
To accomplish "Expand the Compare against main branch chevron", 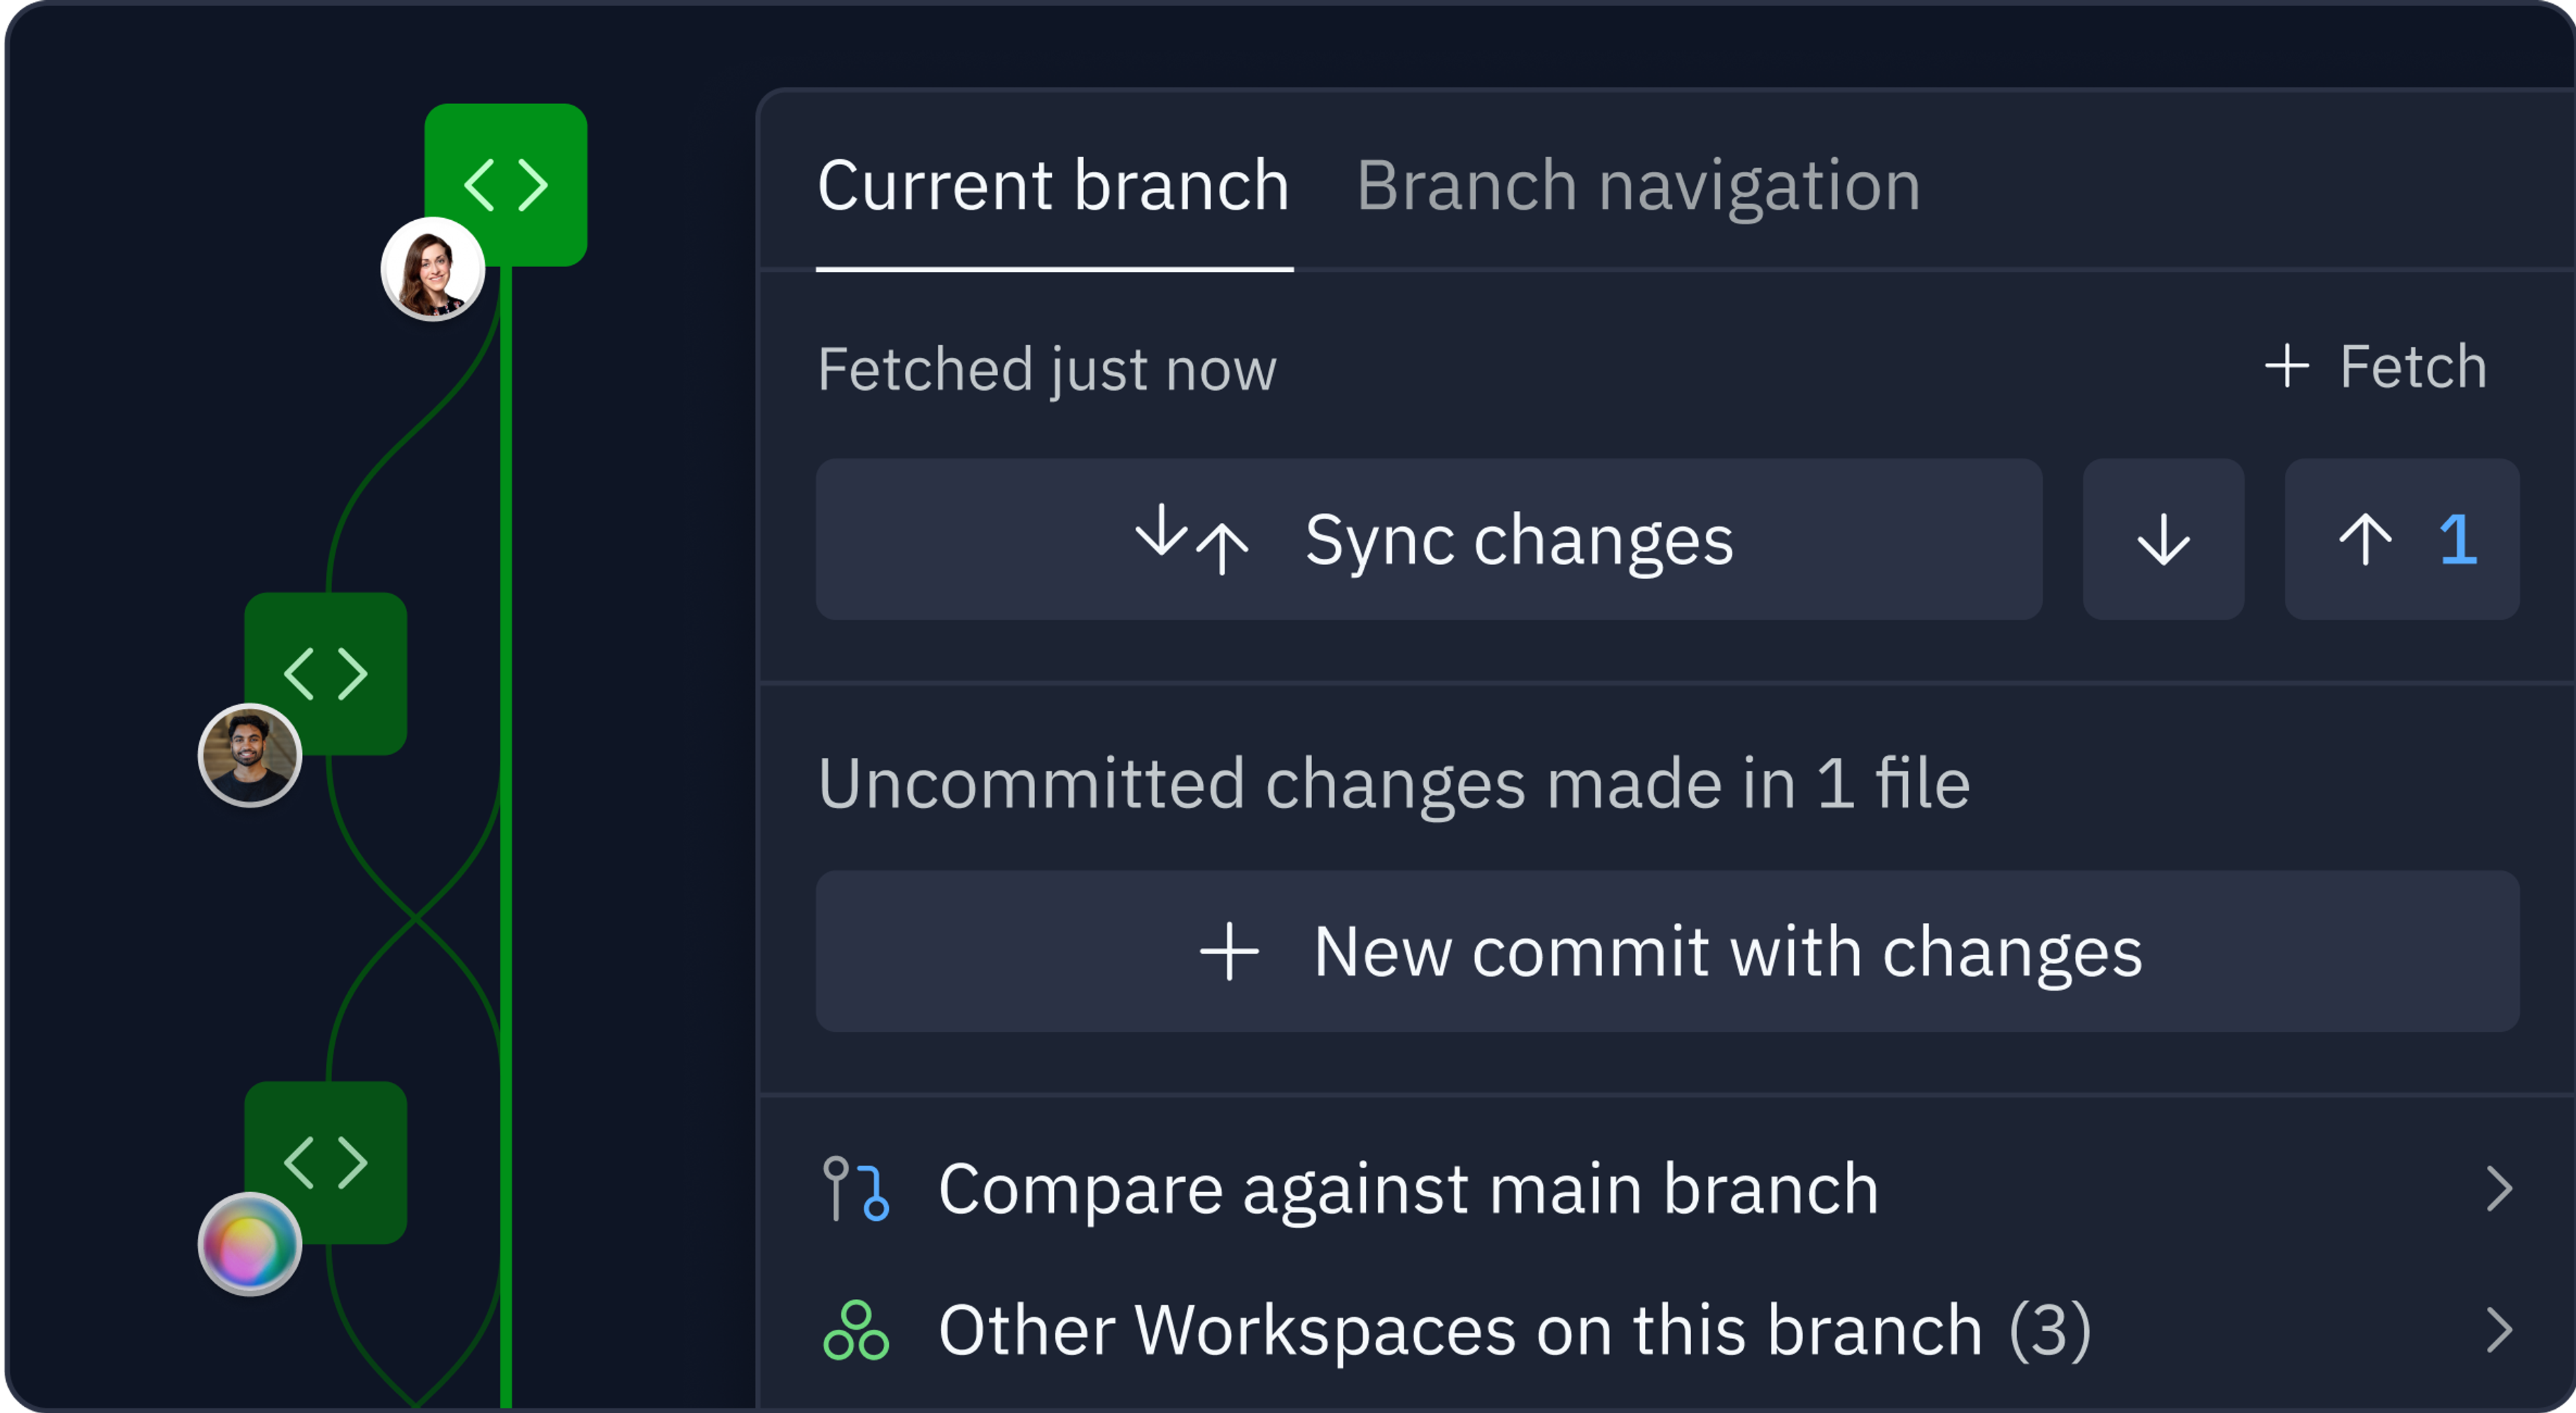I will [x=2499, y=1189].
